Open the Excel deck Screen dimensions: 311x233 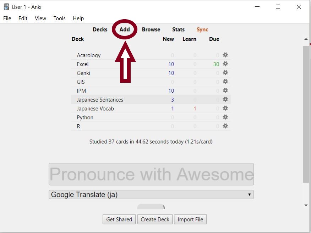82,64
